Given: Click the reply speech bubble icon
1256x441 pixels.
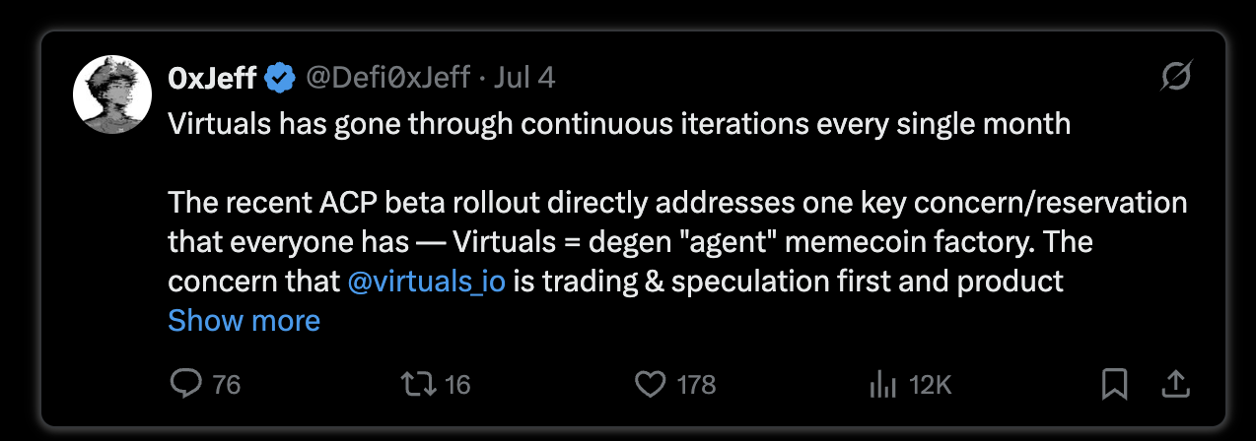Looking at the screenshot, I should click(x=185, y=384).
